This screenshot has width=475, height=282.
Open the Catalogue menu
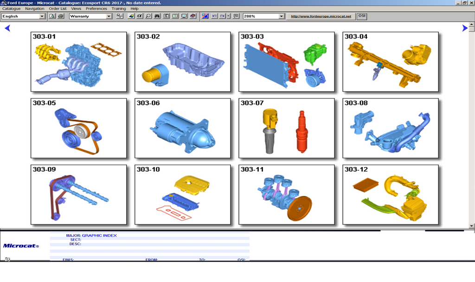12,8
